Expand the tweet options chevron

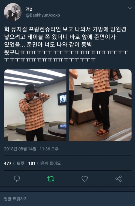pos(130,8)
